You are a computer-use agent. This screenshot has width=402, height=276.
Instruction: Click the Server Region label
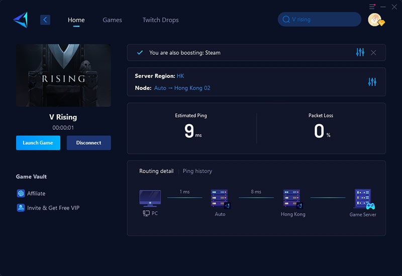pyautogui.click(x=155, y=76)
